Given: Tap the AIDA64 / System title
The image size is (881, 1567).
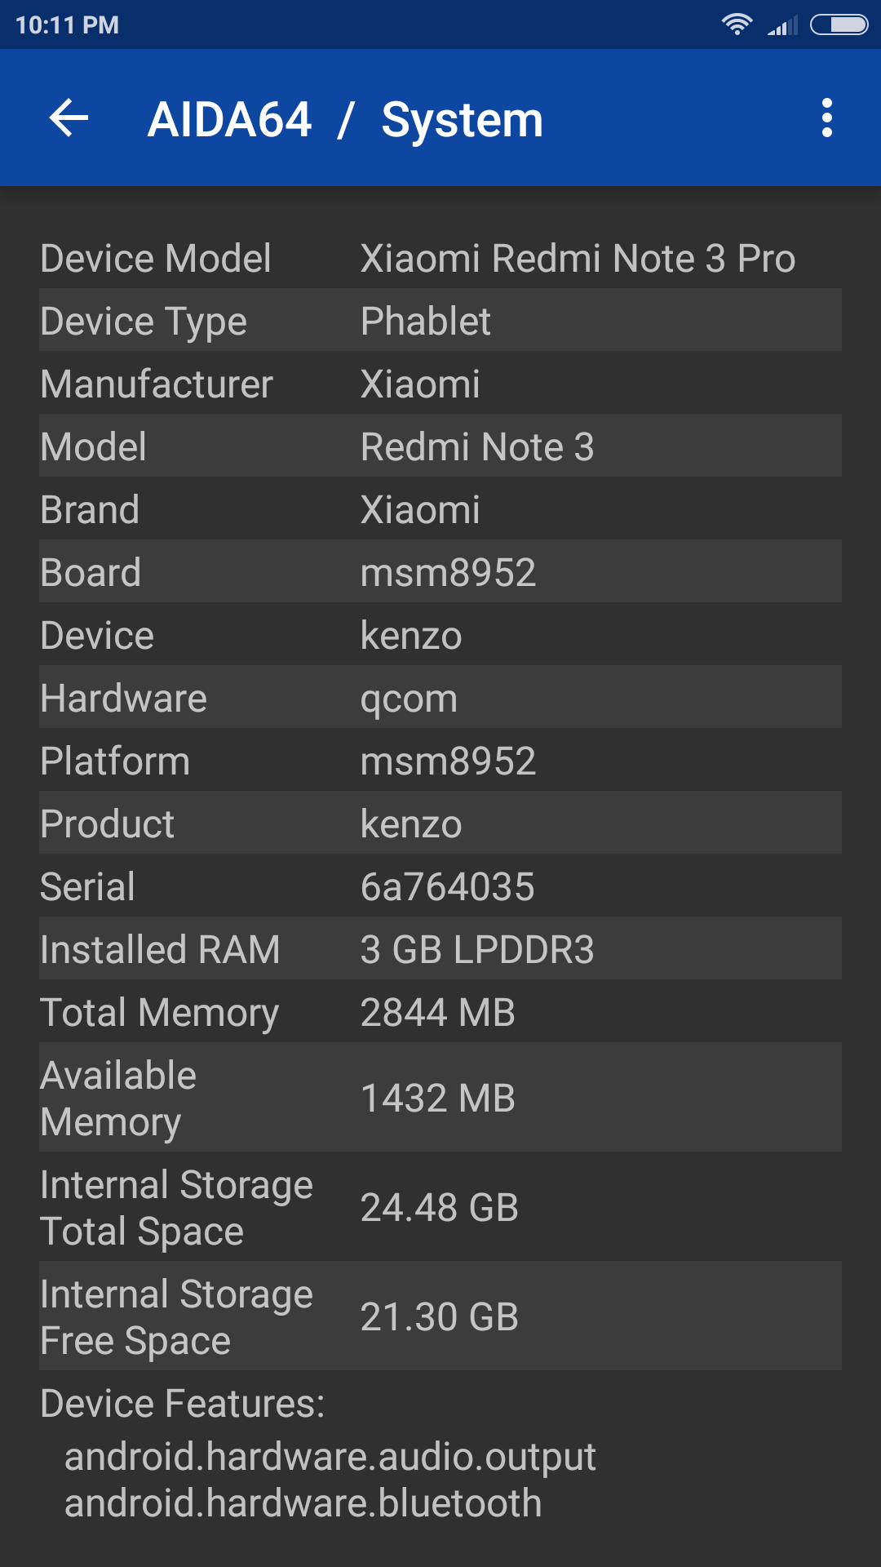Looking at the screenshot, I should pos(345,120).
